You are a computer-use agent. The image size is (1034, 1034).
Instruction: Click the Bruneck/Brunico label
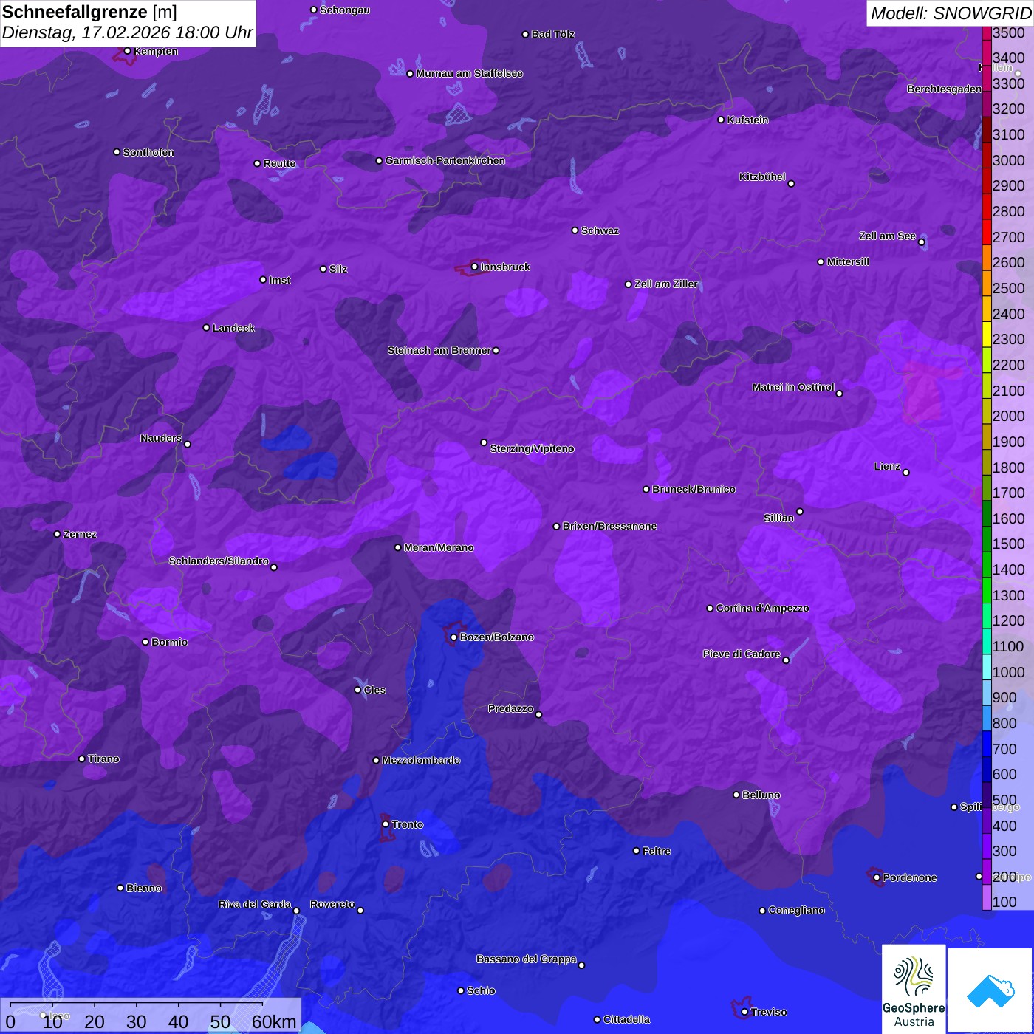694,489
